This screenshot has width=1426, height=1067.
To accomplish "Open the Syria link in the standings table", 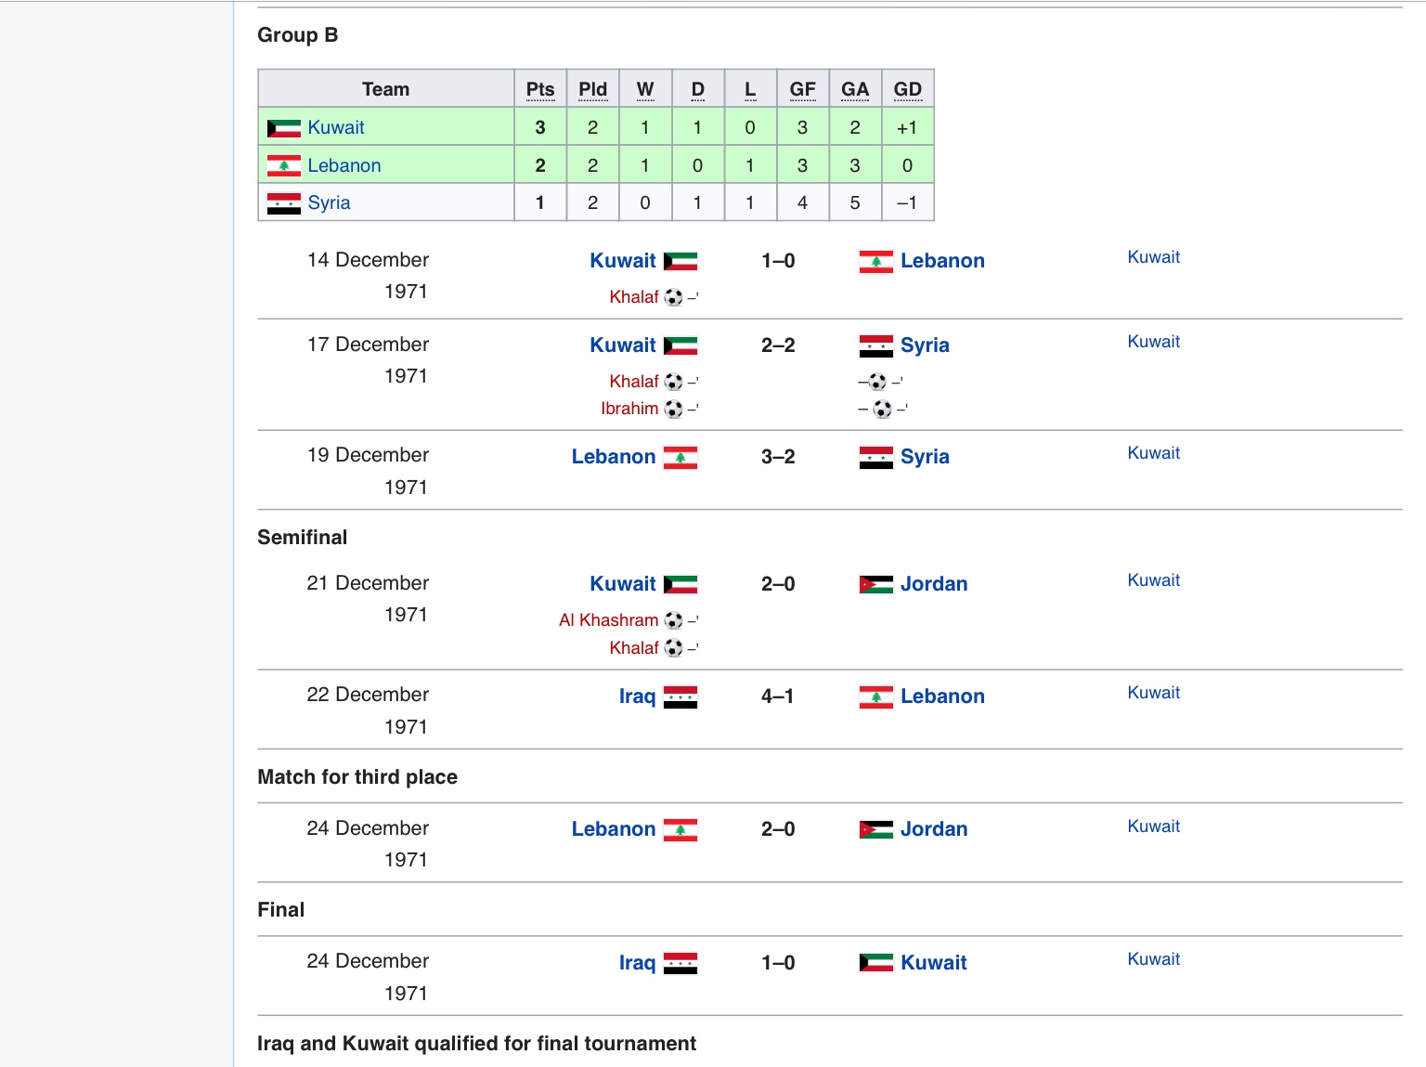I will coord(329,202).
